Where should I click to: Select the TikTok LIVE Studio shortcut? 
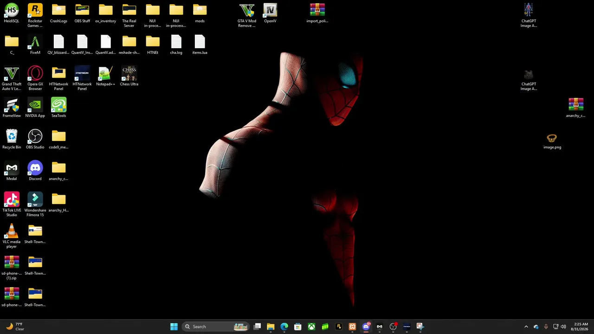click(12, 205)
